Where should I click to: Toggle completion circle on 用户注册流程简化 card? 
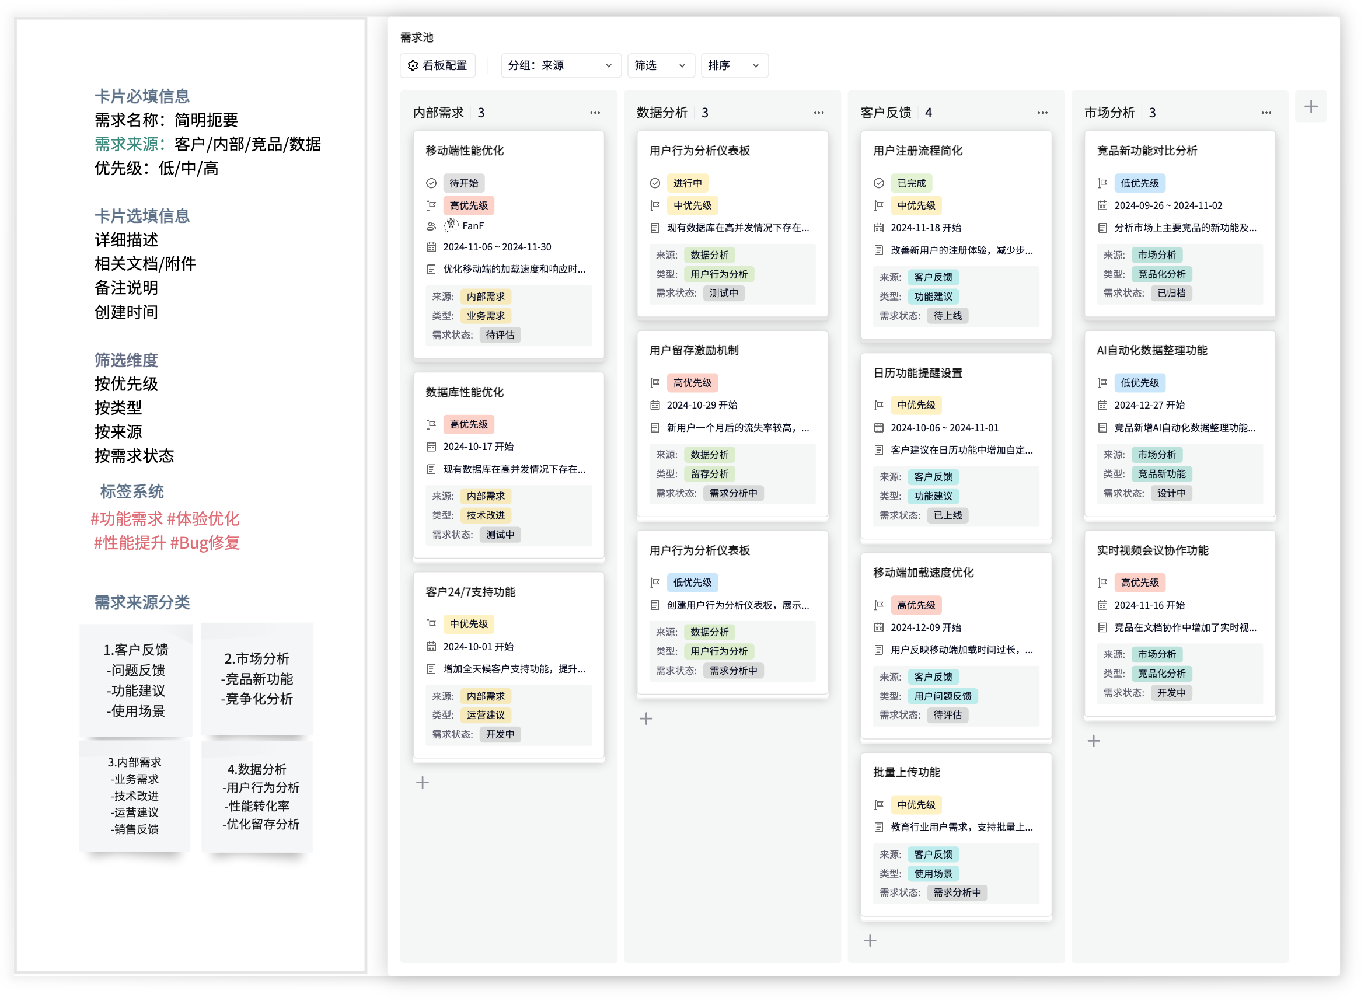(879, 183)
